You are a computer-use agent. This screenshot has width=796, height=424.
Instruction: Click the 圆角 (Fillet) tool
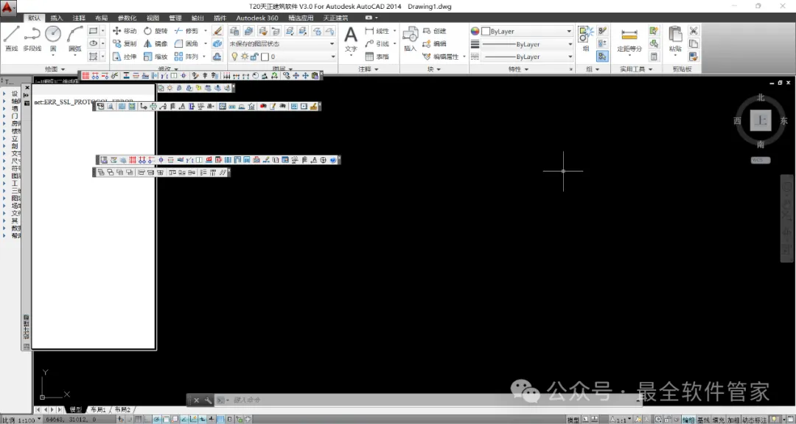point(186,44)
